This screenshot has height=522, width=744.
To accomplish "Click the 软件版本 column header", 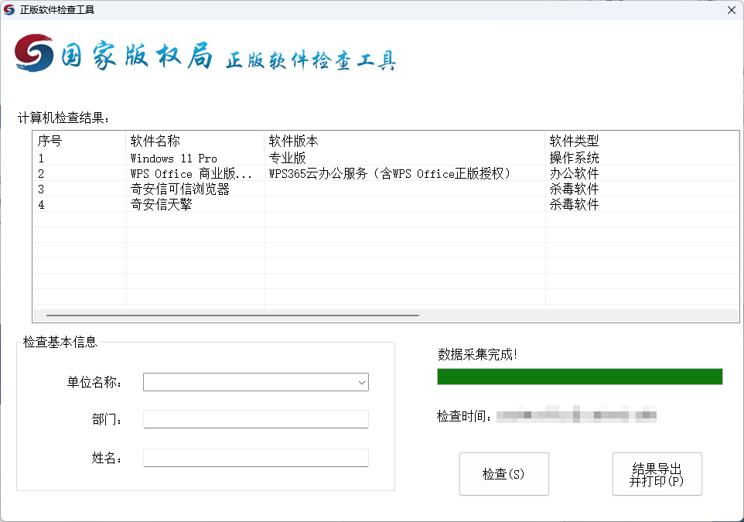I will click(404, 141).
